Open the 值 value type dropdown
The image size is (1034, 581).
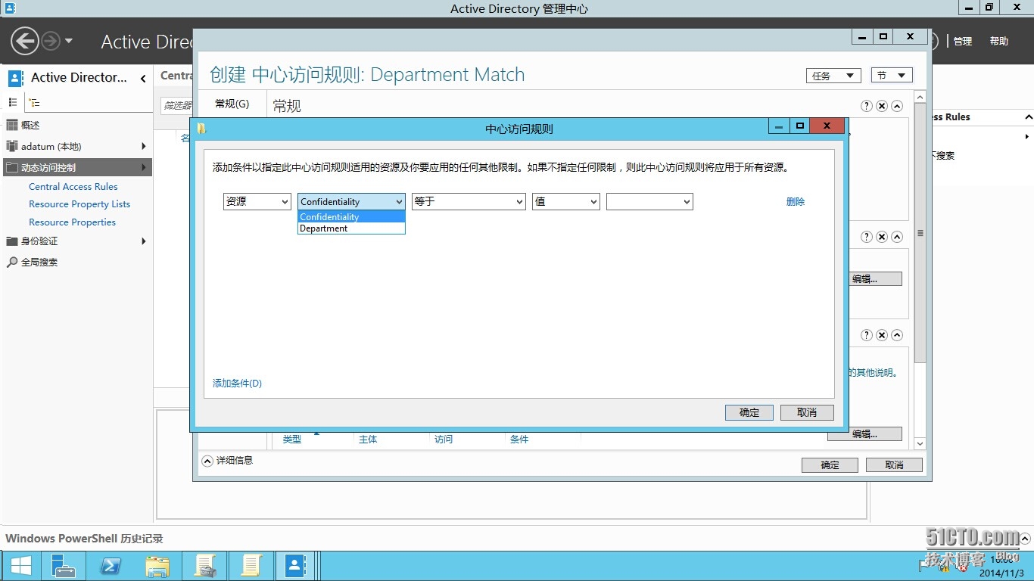coord(566,201)
